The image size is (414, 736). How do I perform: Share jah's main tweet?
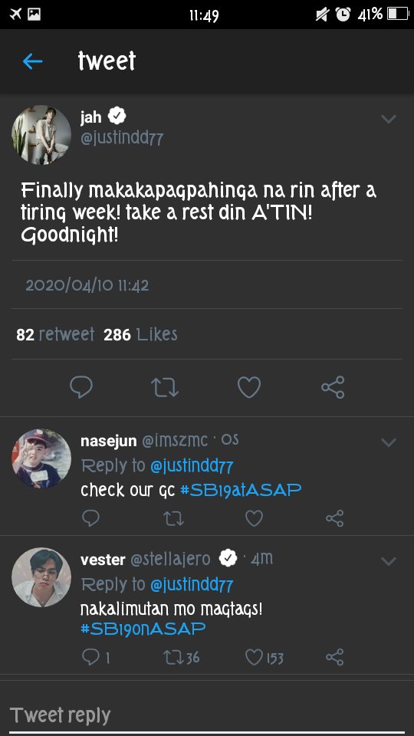333,387
